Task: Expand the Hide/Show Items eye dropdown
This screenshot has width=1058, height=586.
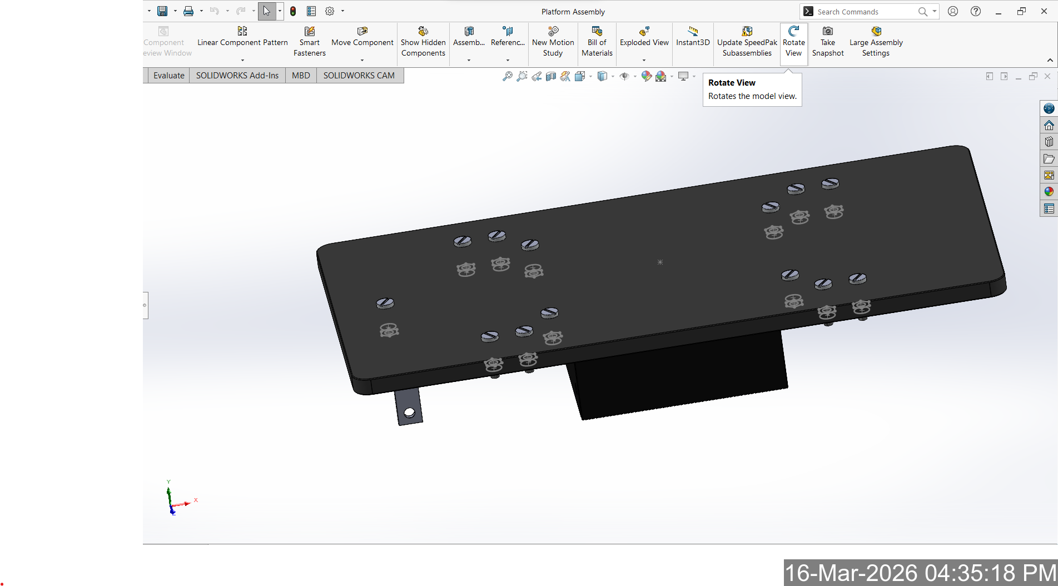Action: pos(635,76)
